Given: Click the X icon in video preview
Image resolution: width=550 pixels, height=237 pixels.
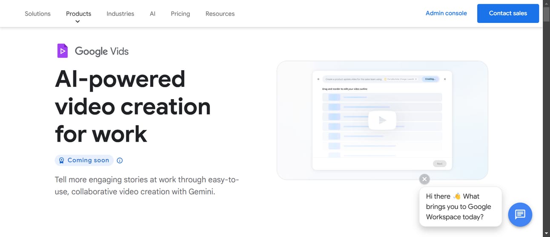Looking at the screenshot, I should 445,79.
